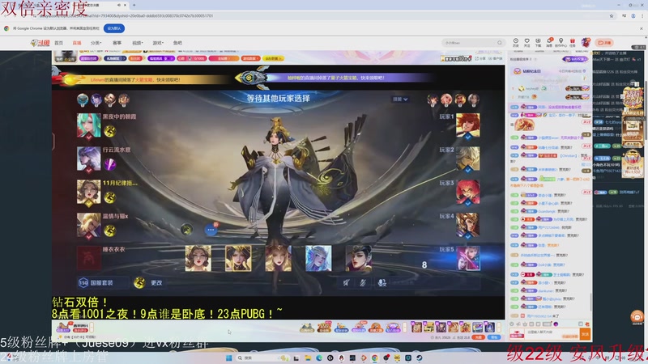The height and width of the screenshot is (364, 648).
Task: Open the streamer avatar thumbnail above the player
Action: click(66, 56)
